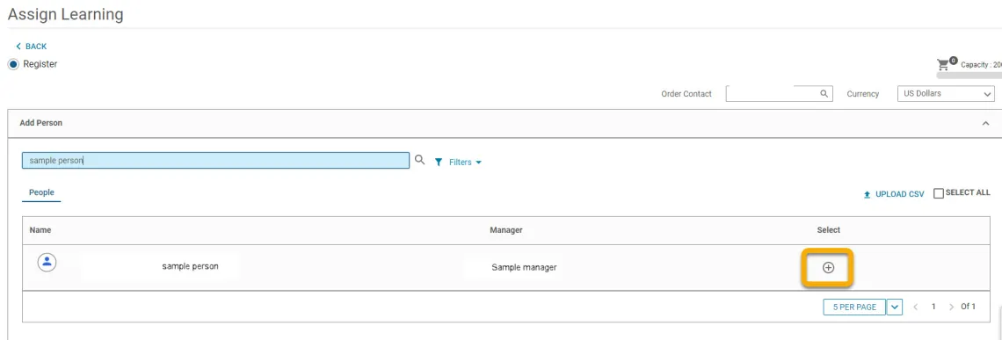Check the SELECT ALL checkbox

(x=938, y=193)
